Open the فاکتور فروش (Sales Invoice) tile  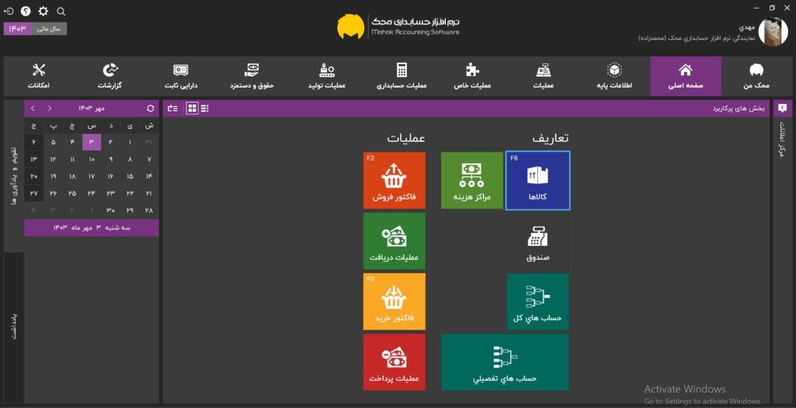(x=394, y=180)
